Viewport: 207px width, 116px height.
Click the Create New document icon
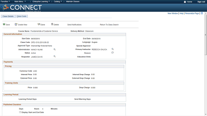[16, 24]
